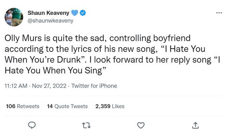Open Shaun Keaveny's profile picture
Screen dimensions: 228x134
click(x=14, y=17)
